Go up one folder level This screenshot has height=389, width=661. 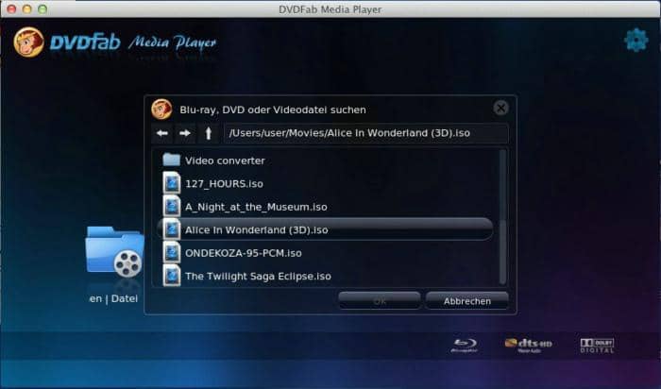point(209,133)
